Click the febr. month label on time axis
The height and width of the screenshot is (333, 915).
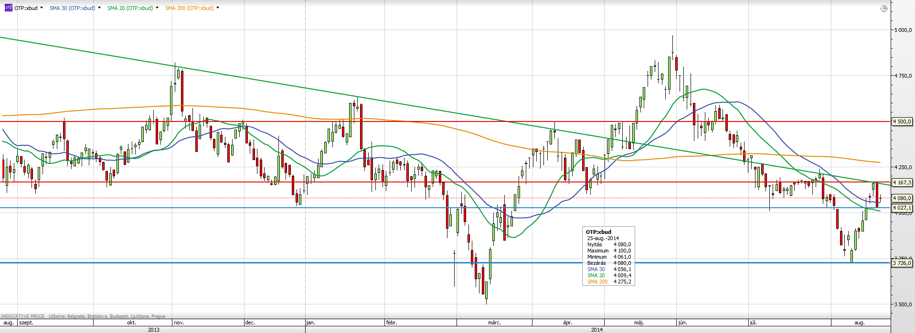point(392,323)
